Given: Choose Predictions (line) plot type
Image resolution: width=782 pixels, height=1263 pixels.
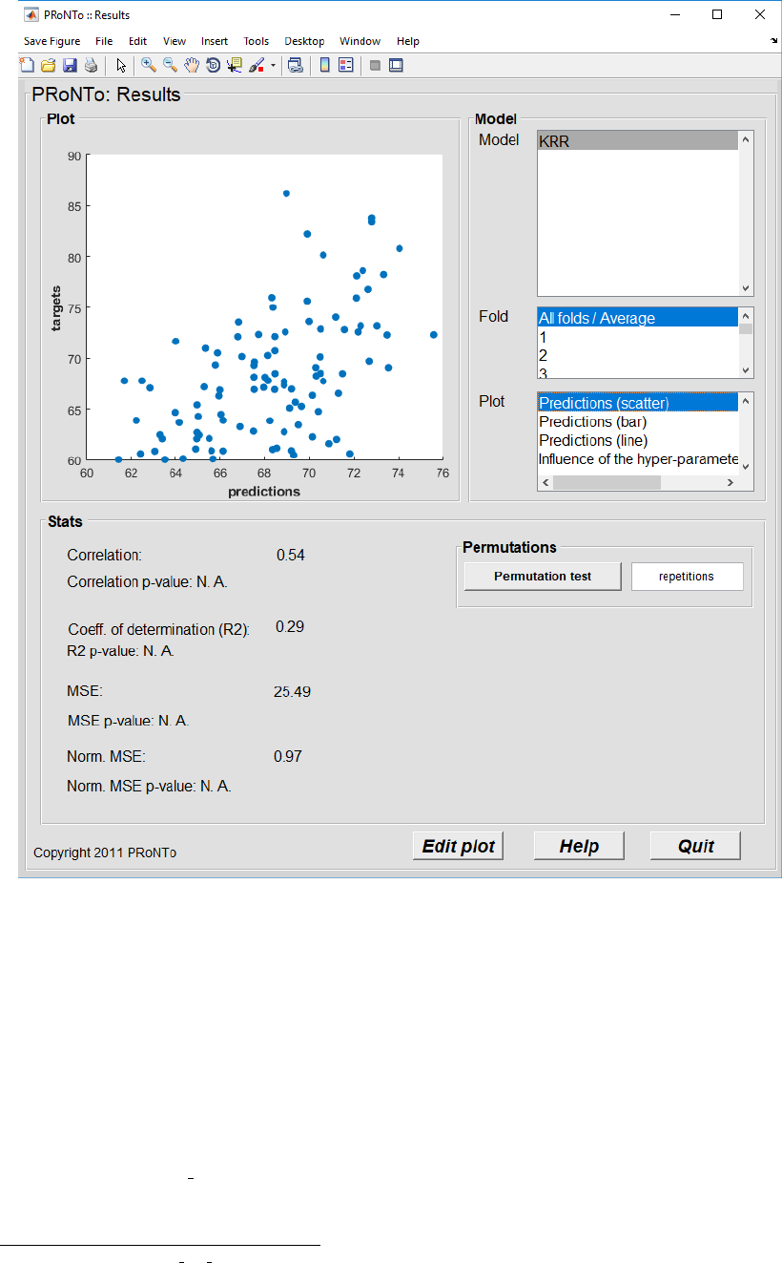Looking at the screenshot, I should coord(638,440).
